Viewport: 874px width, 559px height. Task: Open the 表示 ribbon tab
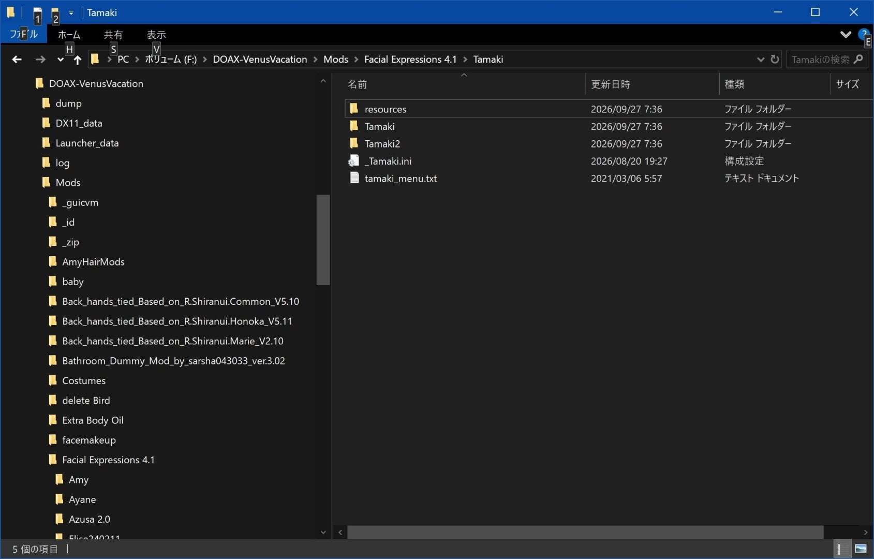pyautogui.click(x=156, y=35)
